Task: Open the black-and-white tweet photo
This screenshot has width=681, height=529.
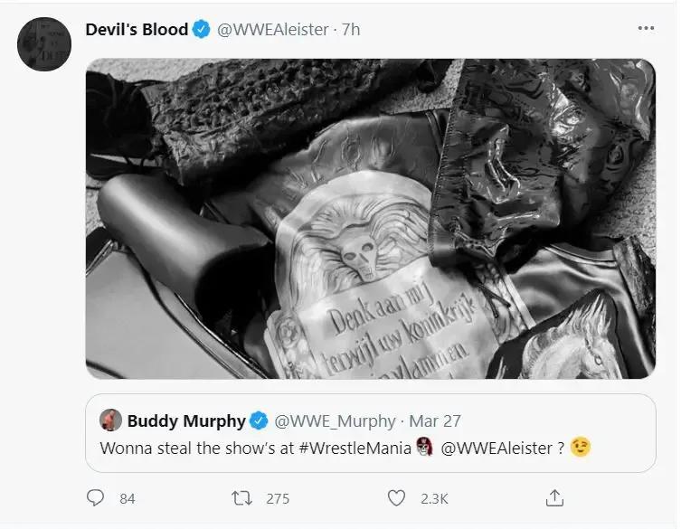Action: [370, 219]
